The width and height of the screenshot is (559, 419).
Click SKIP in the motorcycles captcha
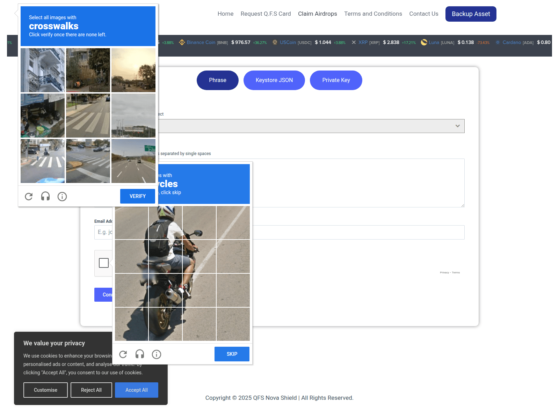pyautogui.click(x=232, y=354)
